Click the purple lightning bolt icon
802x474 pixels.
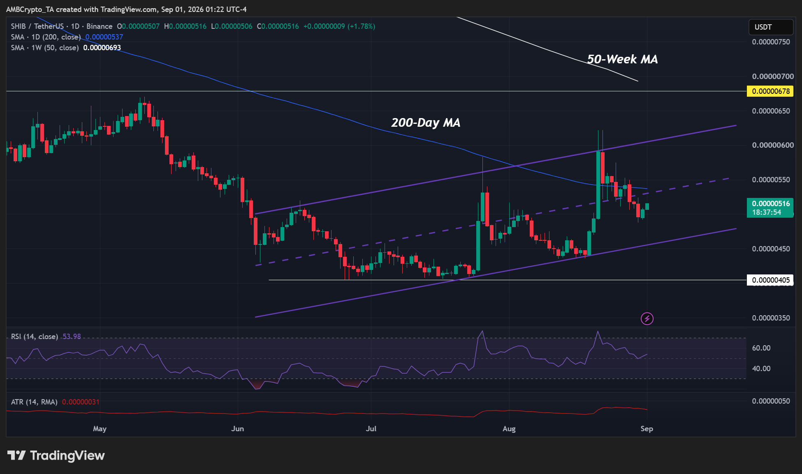coord(647,318)
